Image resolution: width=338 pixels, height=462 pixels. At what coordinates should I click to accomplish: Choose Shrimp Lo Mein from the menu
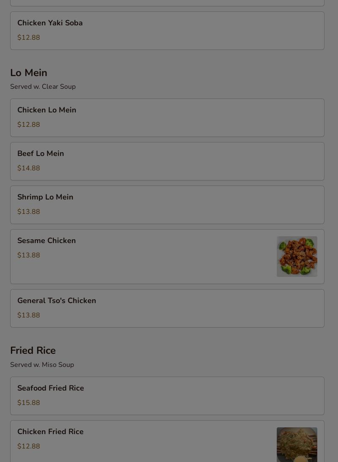pyautogui.click(x=167, y=205)
